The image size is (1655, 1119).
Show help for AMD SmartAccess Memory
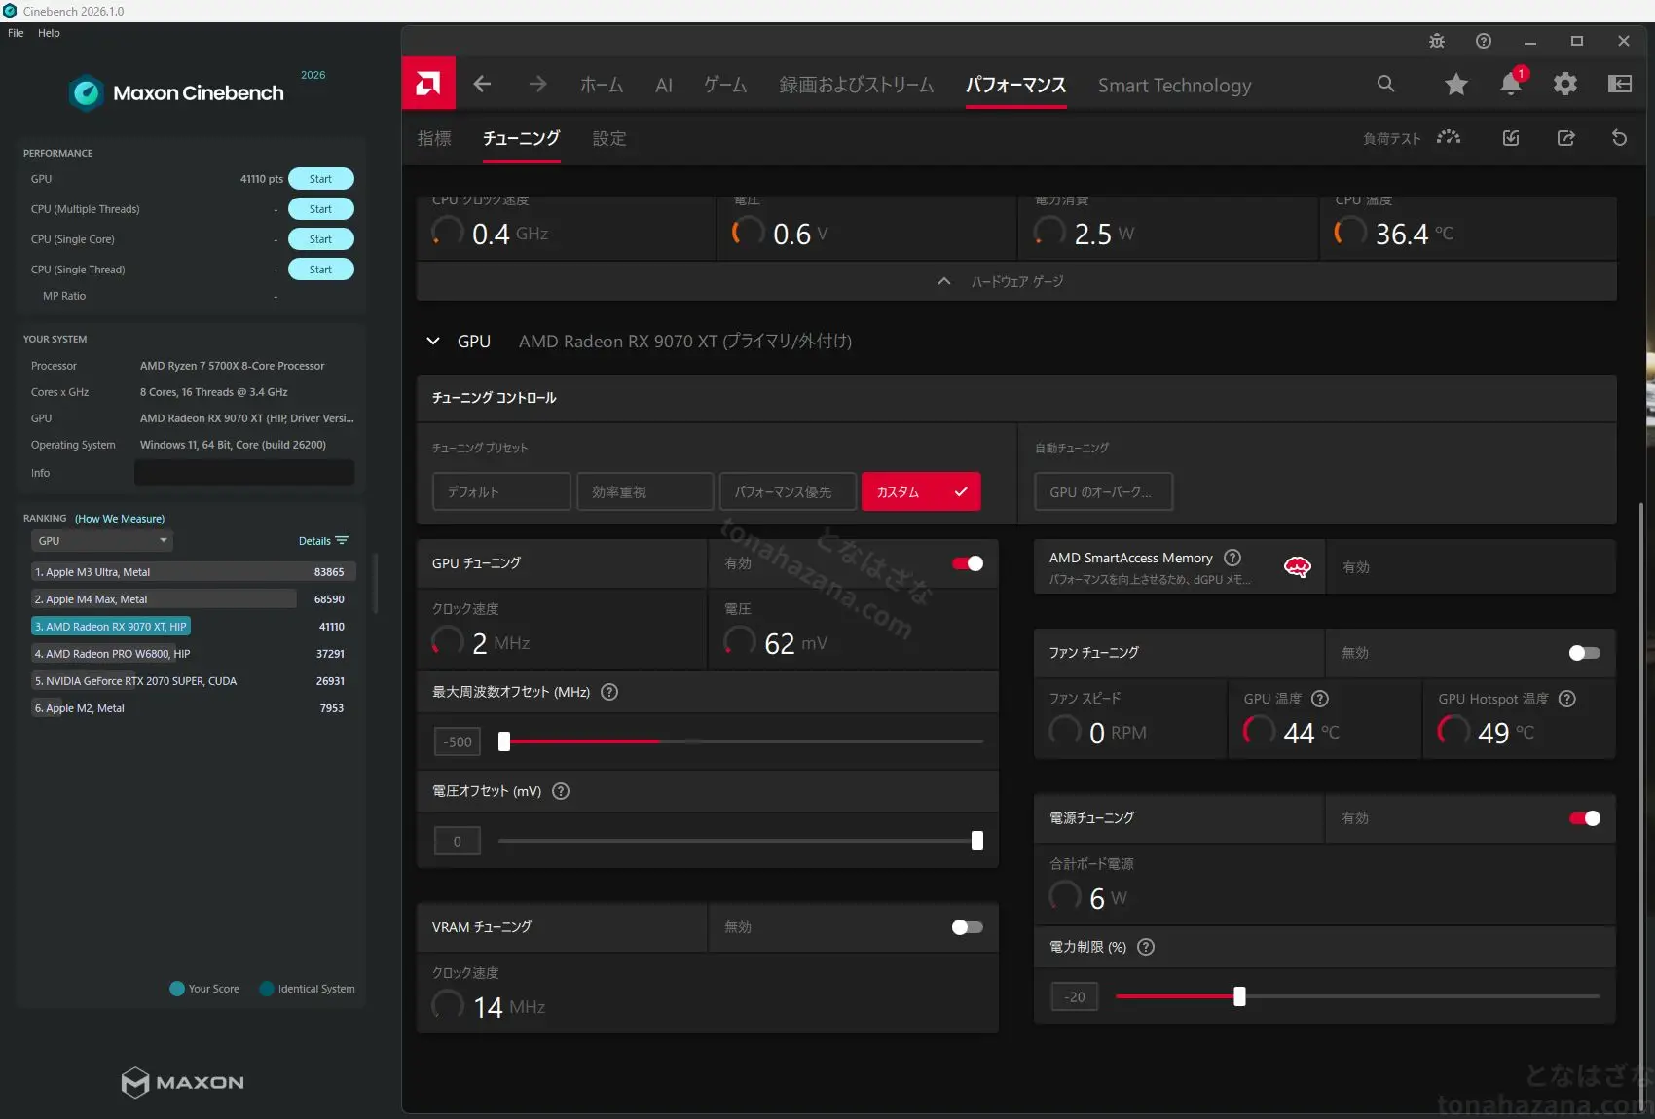(x=1232, y=558)
